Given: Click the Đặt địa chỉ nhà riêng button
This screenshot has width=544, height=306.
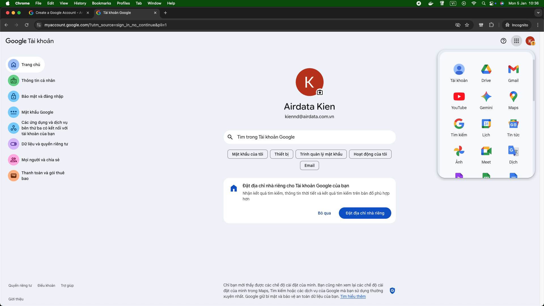Looking at the screenshot, I should click(x=365, y=213).
